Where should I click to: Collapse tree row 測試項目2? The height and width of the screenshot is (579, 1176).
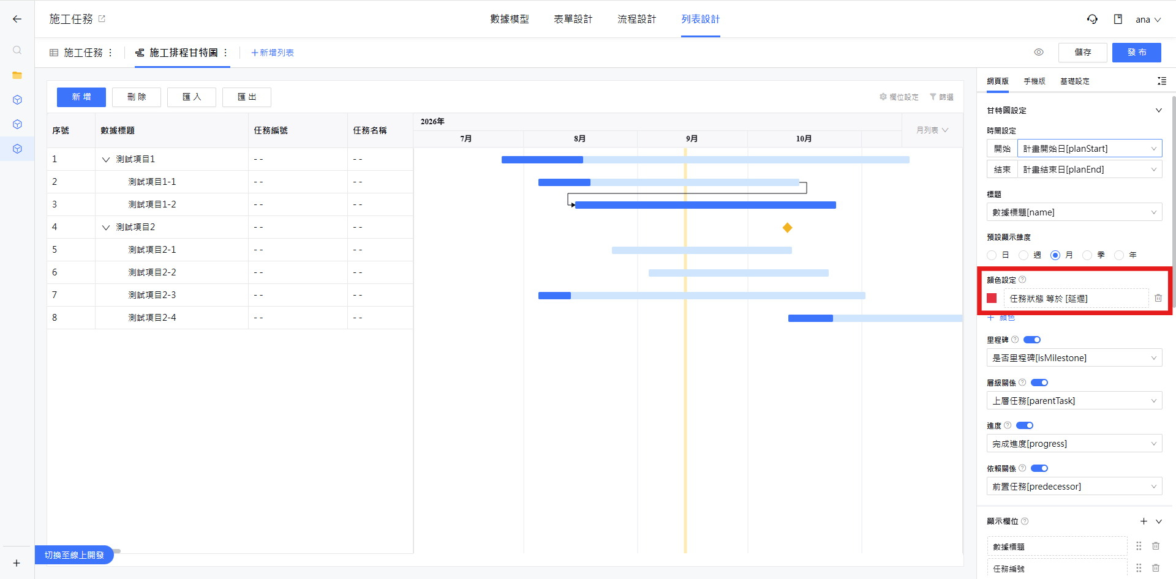(x=106, y=227)
